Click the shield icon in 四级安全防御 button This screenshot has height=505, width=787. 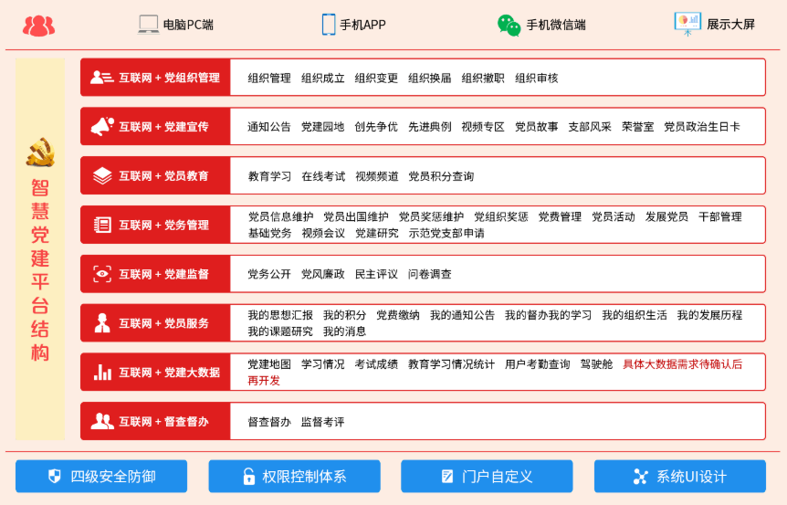(x=54, y=476)
